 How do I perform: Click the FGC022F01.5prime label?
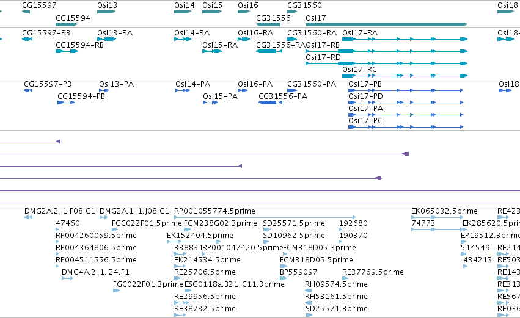(147, 223)
